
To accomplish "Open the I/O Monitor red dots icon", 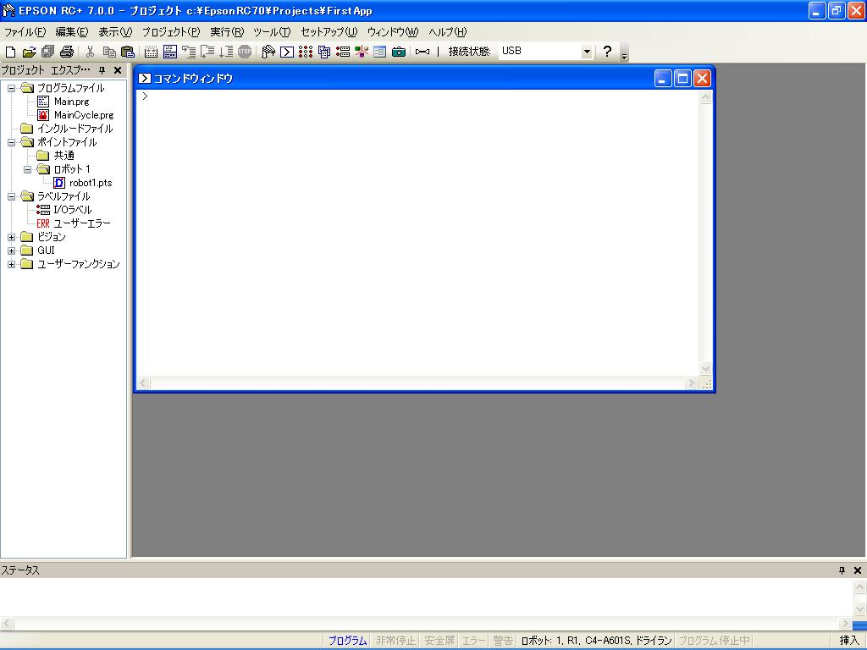I will (x=305, y=52).
